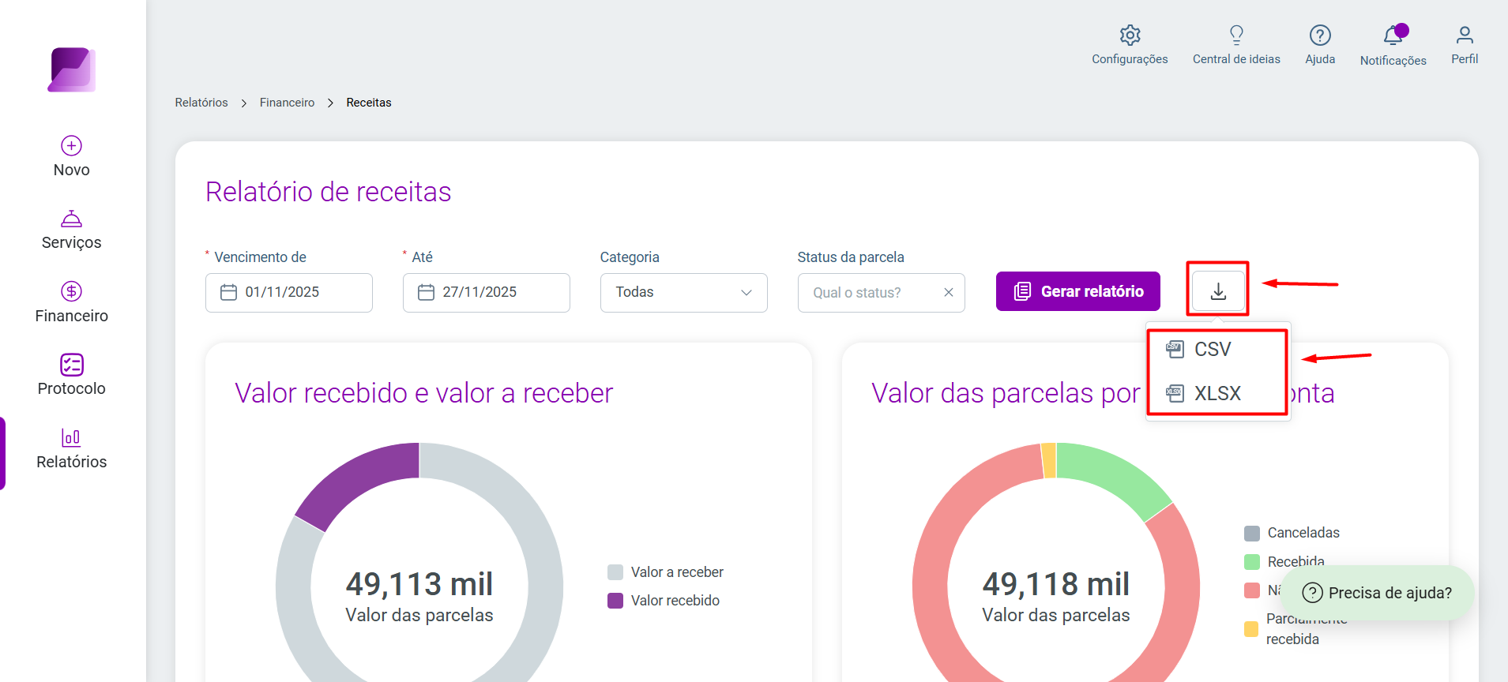This screenshot has height=682, width=1508.
Task: Open Serviços in the sidebar
Action: (71, 230)
